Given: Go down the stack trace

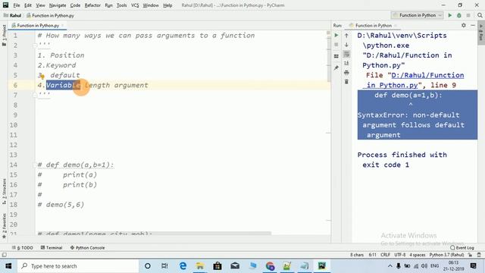Looking at the screenshot, I should coord(346,45).
